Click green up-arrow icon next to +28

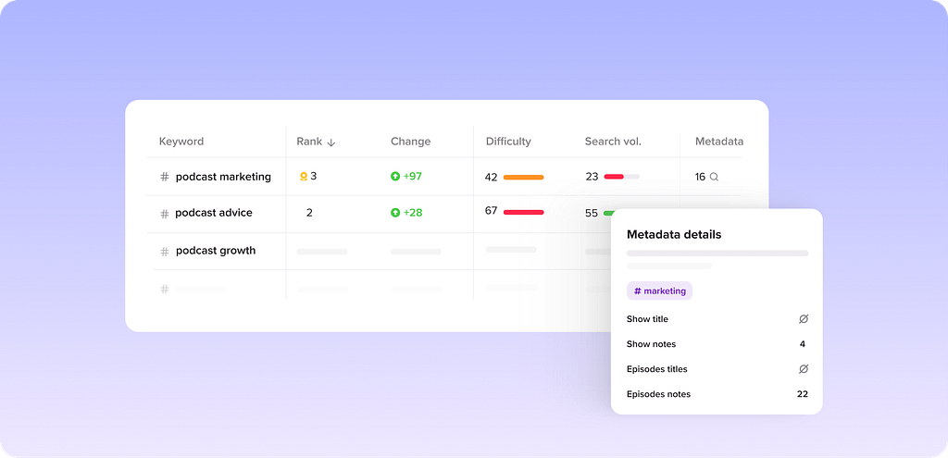pyautogui.click(x=395, y=213)
